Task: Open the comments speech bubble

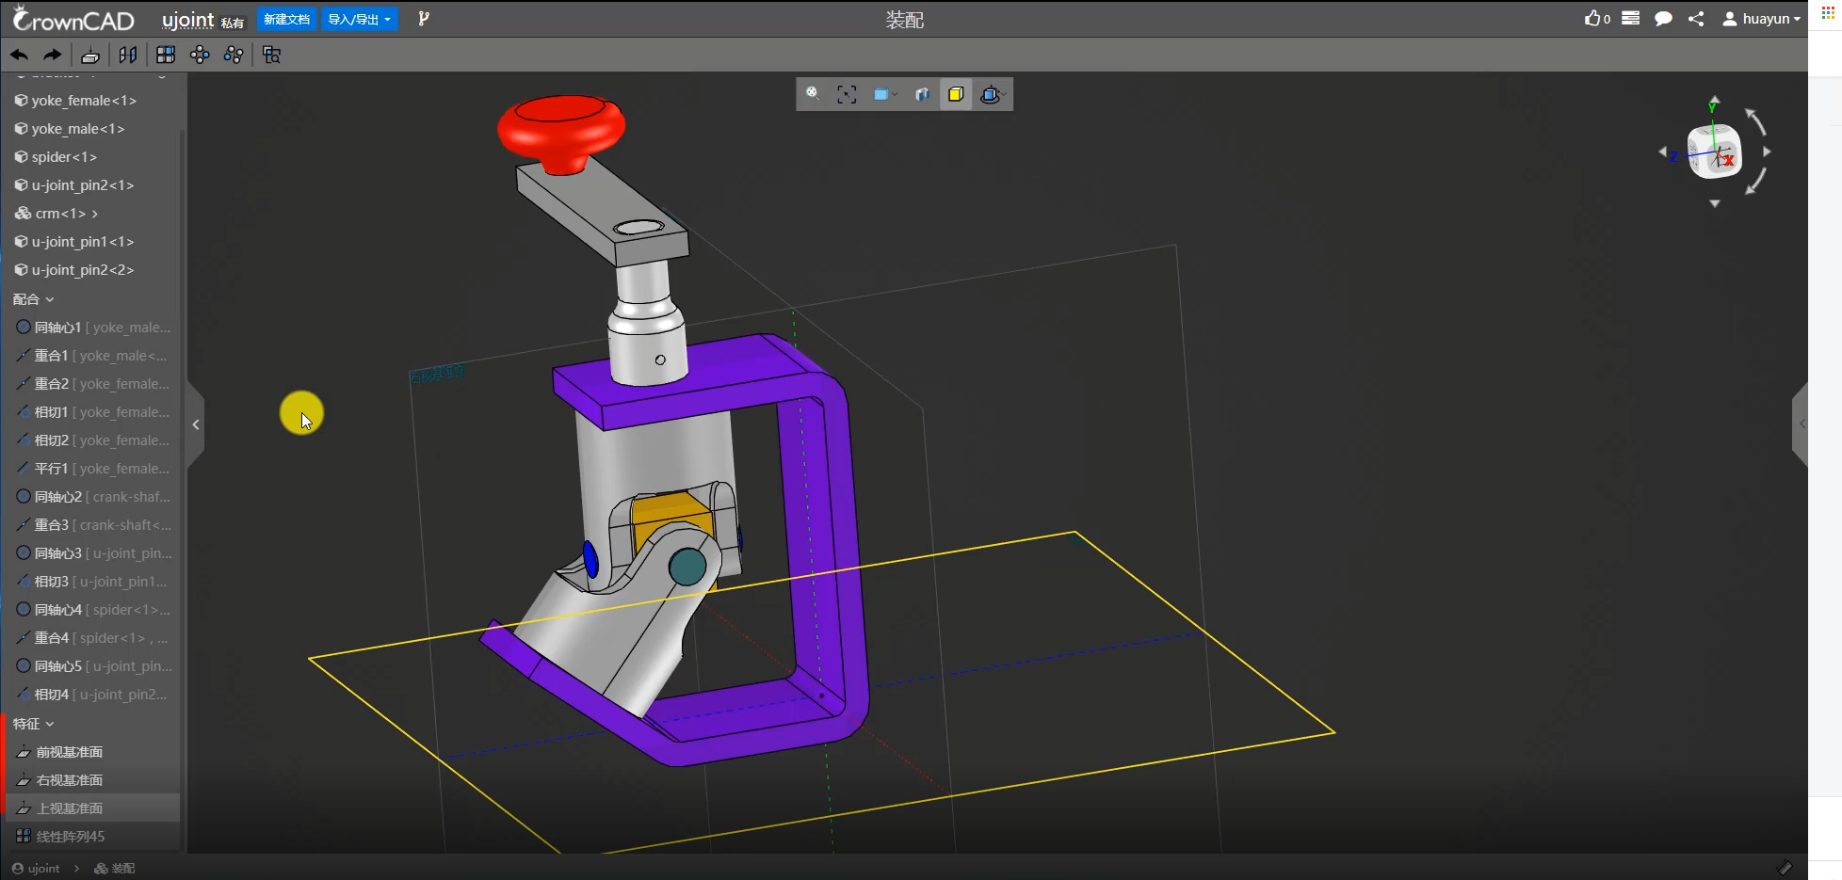Action: [1664, 19]
